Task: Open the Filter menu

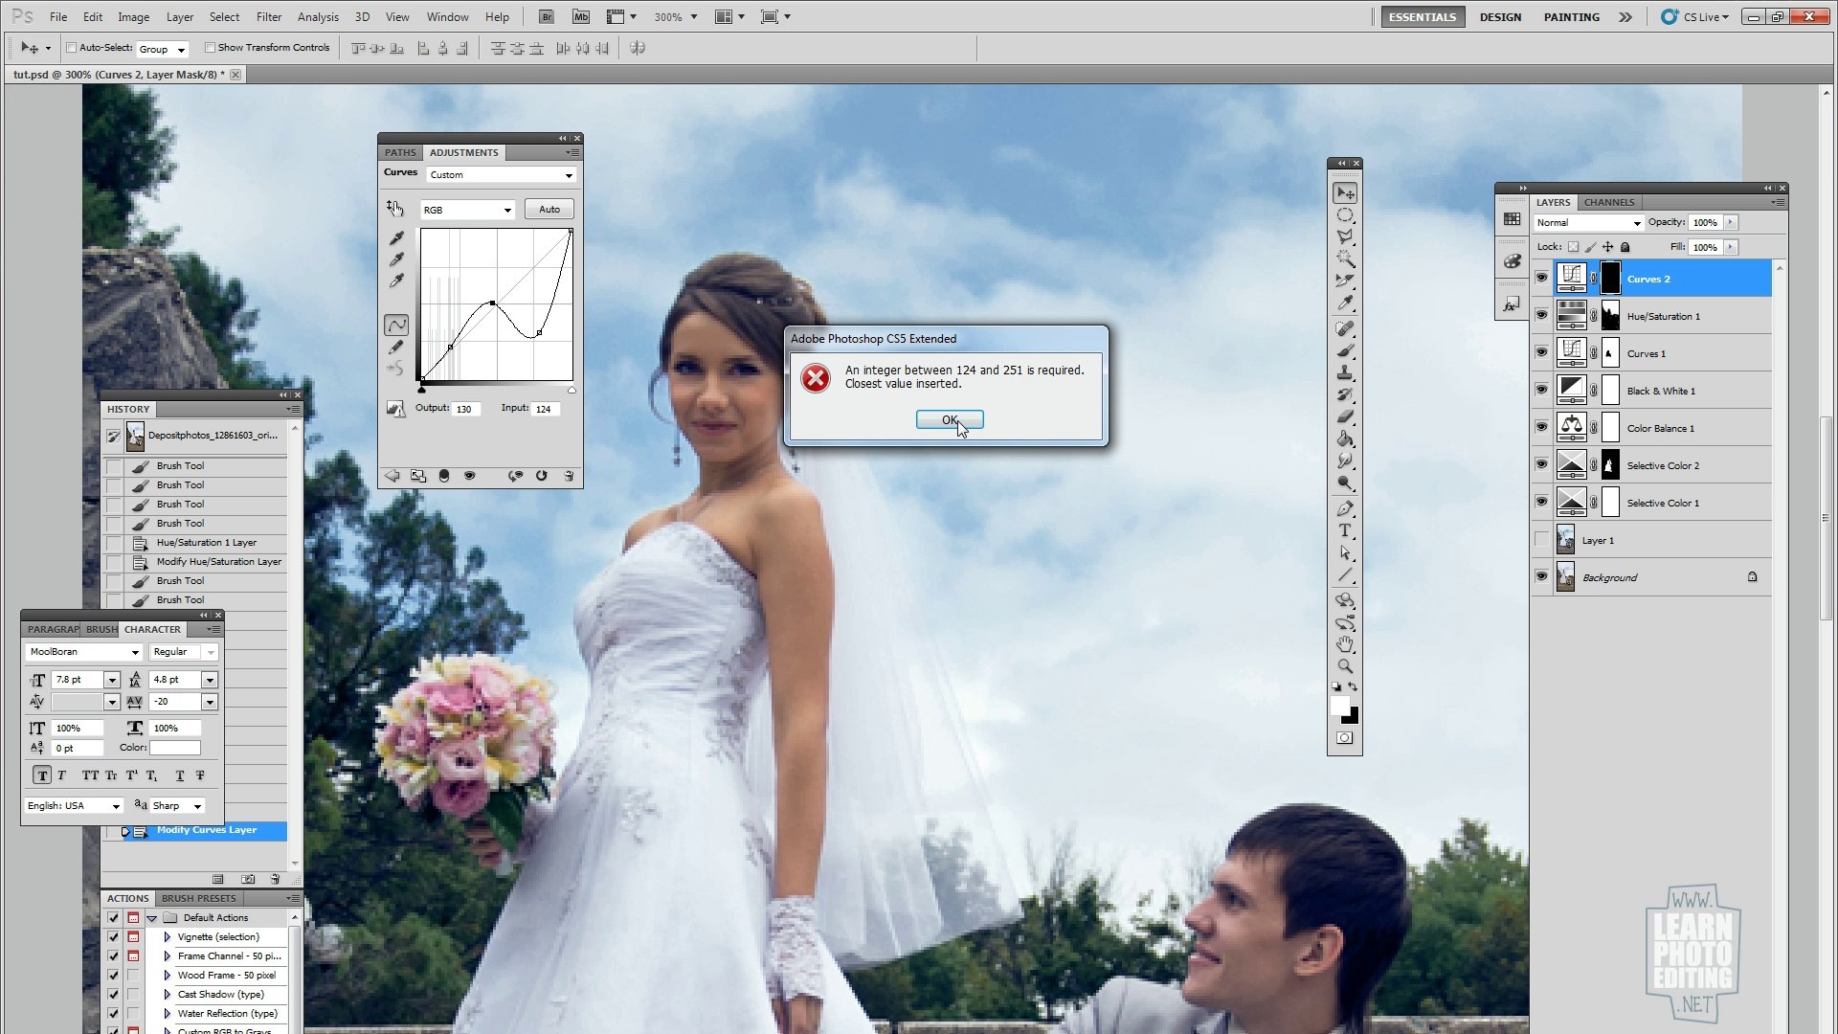Action: click(268, 17)
